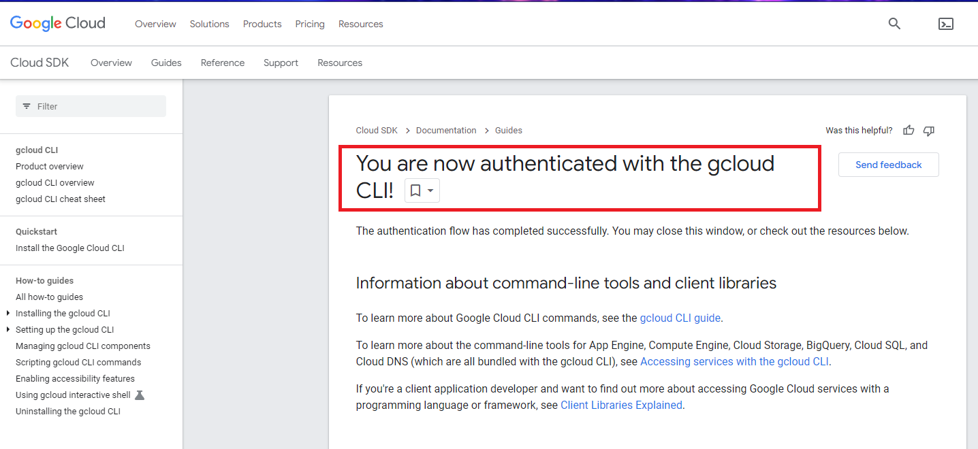Open the search magnifier icon

pos(894,24)
